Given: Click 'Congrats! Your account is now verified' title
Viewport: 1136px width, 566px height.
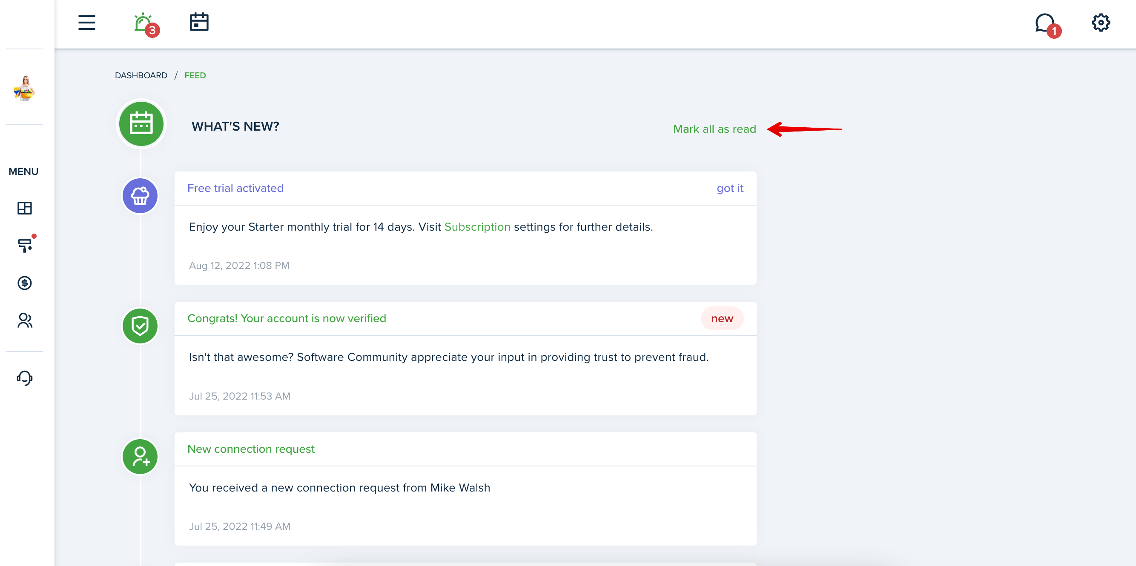Looking at the screenshot, I should [287, 318].
